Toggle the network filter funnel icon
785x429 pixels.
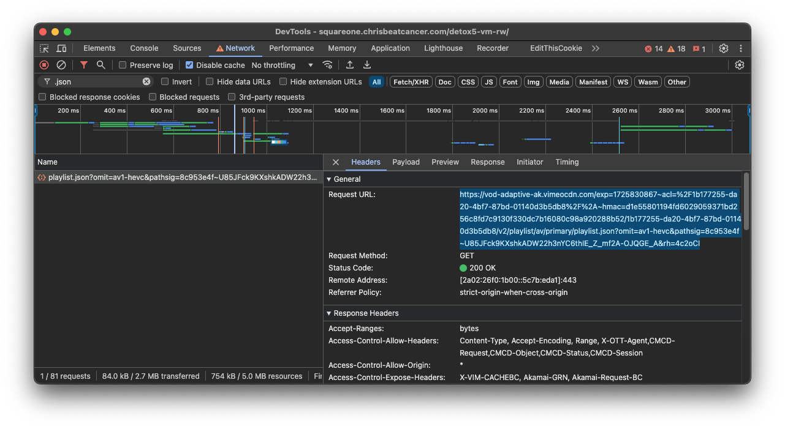click(x=84, y=65)
